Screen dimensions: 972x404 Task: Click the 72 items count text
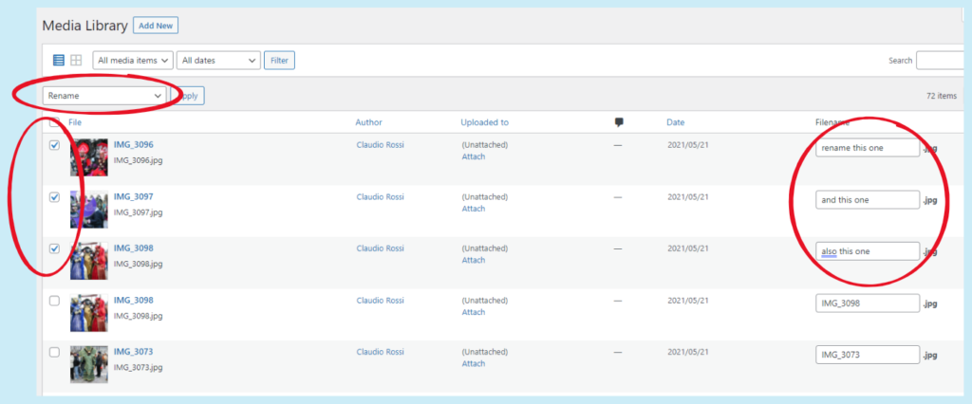[941, 96]
